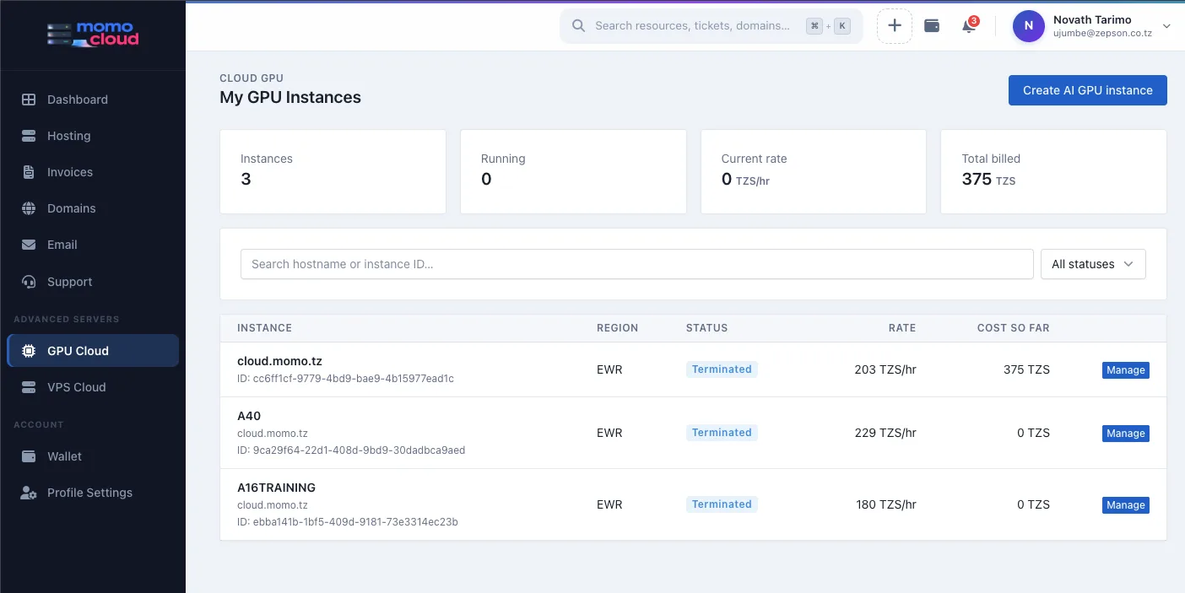The height and width of the screenshot is (593, 1185).
Task: Click the Terminated badge in the A40 row
Action: (722, 433)
